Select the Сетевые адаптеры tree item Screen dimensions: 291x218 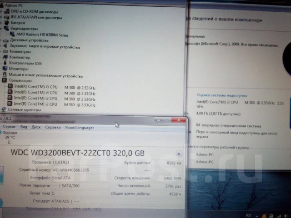click(24, 110)
